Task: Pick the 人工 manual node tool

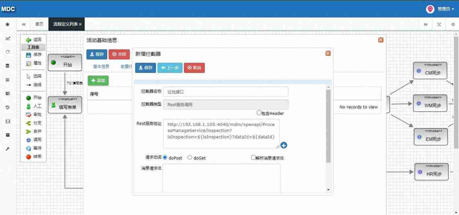Action: (33, 106)
